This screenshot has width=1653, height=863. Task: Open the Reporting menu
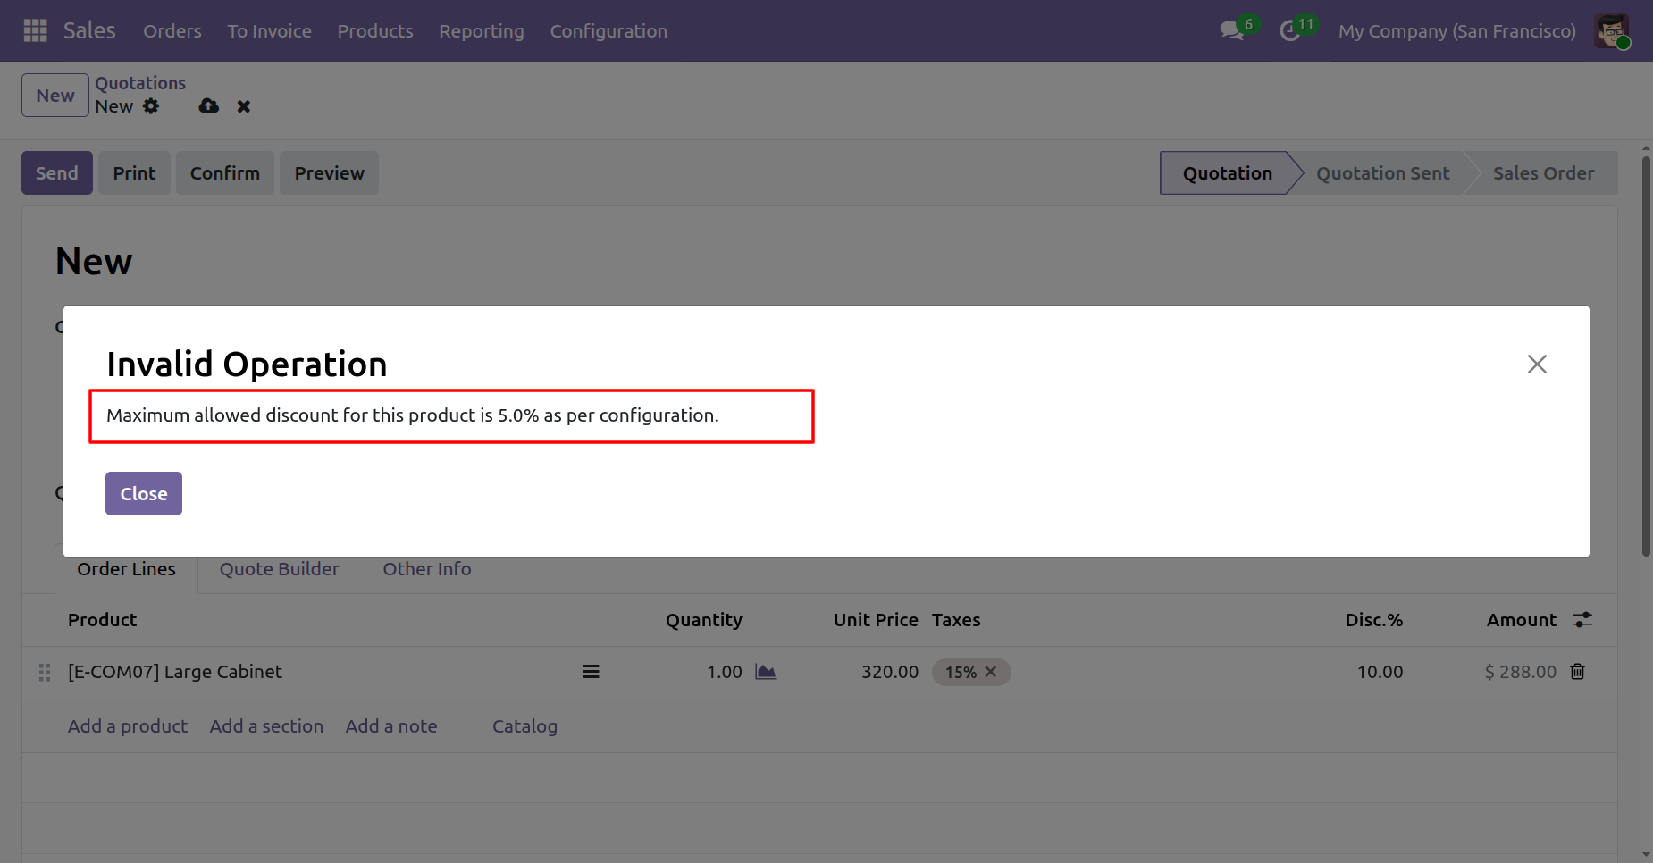coord(481,31)
